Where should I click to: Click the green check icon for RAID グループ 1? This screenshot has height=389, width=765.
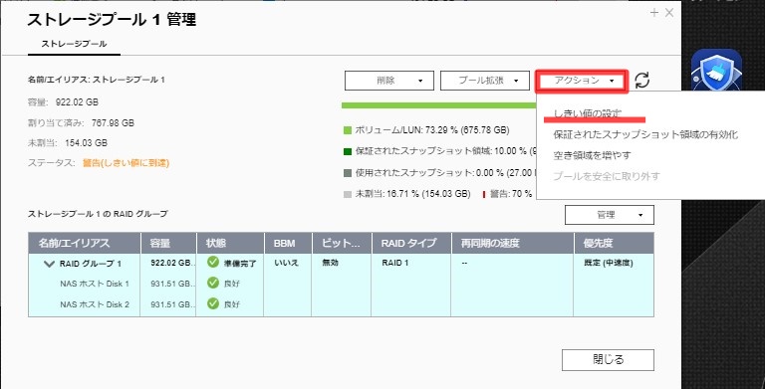coord(213,263)
